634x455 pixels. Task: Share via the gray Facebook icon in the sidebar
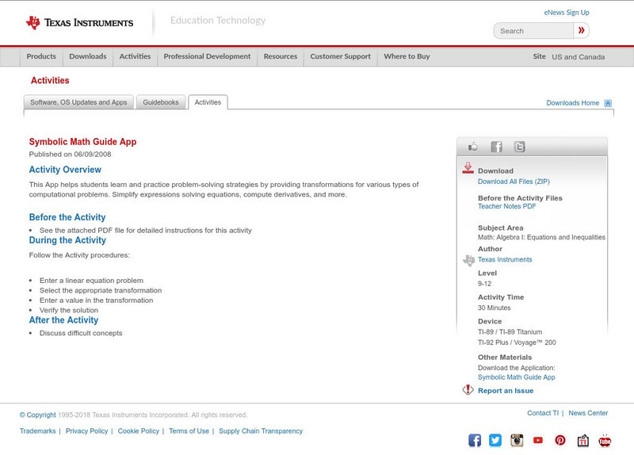(496, 147)
